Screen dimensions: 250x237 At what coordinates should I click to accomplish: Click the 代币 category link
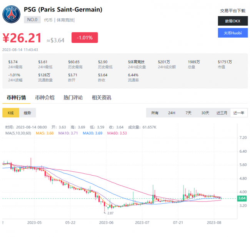(48, 20)
